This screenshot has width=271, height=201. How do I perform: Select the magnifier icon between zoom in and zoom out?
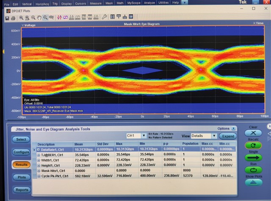[27, 18]
